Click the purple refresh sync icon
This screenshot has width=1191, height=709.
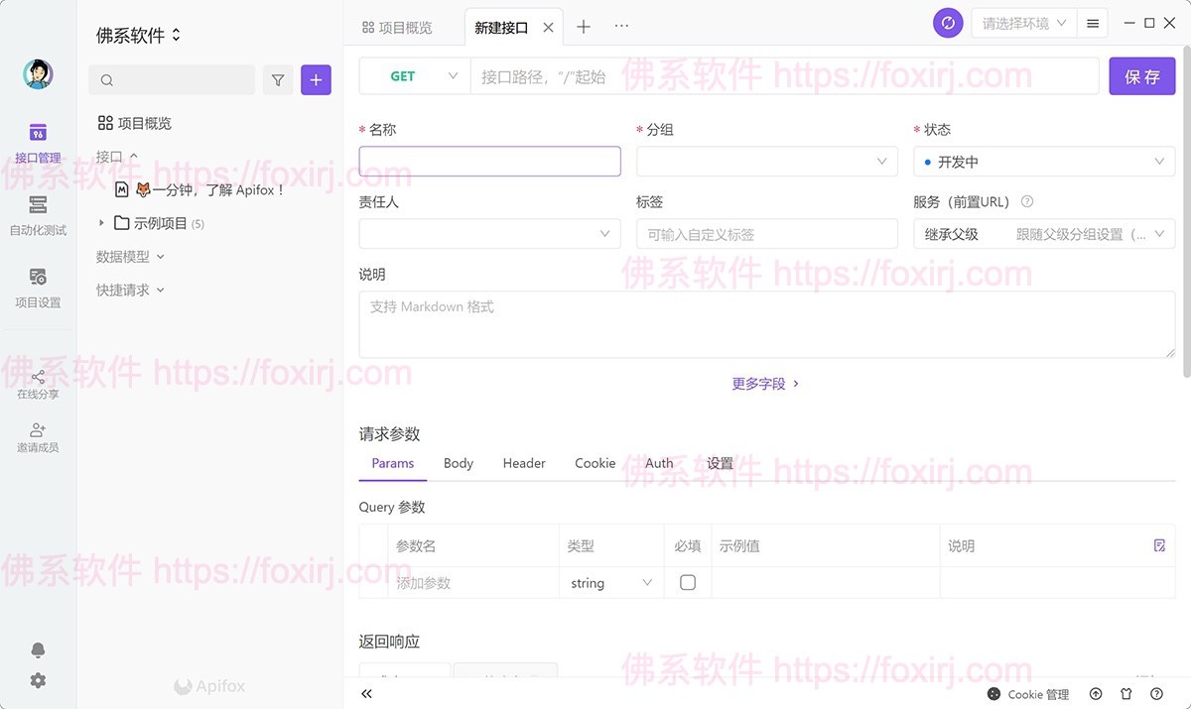click(x=948, y=23)
